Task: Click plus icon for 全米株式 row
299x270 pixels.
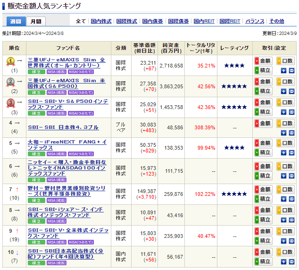Action: (283, 241)
